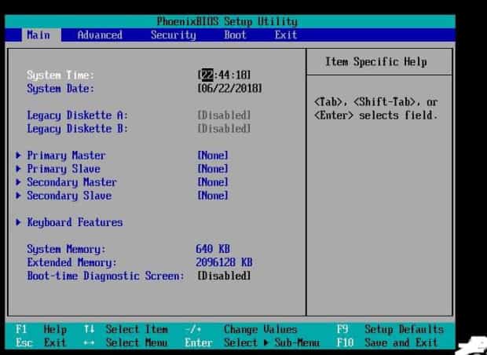Click the System Memory 640 KB value
This screenshot has height=355, width=487.
(213, 249)
